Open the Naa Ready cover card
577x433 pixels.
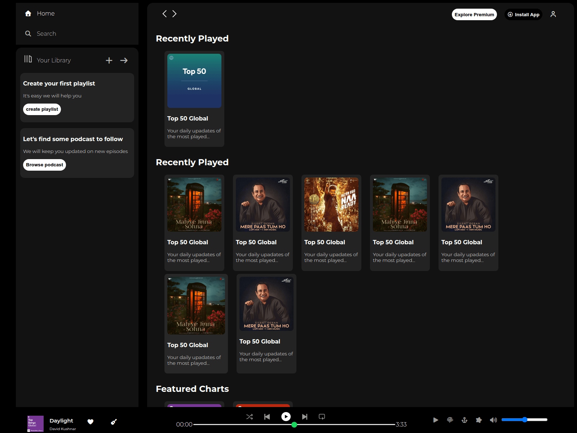coord(331,223)
